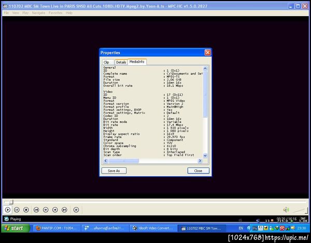Click the Close button in Properties
311x243 pixels.
coord(198,170)
